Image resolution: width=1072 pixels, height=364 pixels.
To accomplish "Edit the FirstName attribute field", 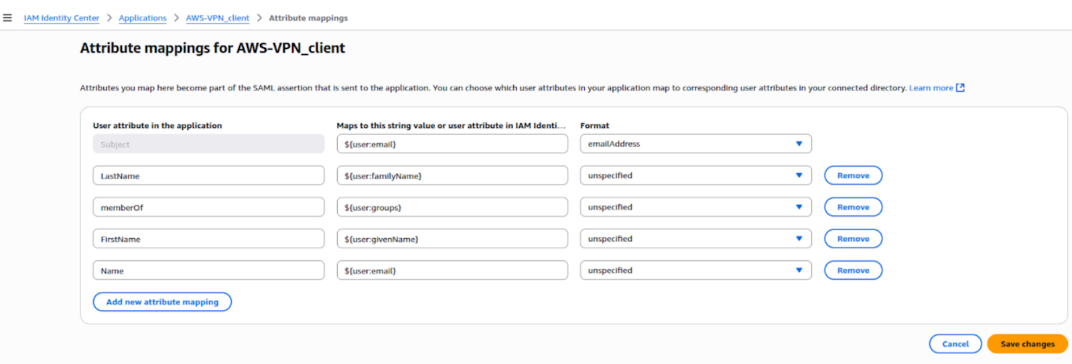I will pyautogui.click(x=208, y=239).
